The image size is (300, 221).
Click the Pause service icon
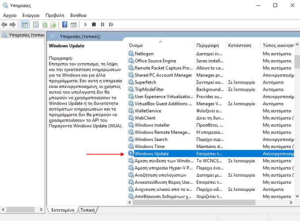click(102, 25)
